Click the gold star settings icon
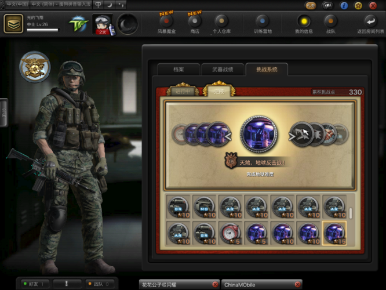The width and height of the screenshot is (386, 290). point(358,5)
